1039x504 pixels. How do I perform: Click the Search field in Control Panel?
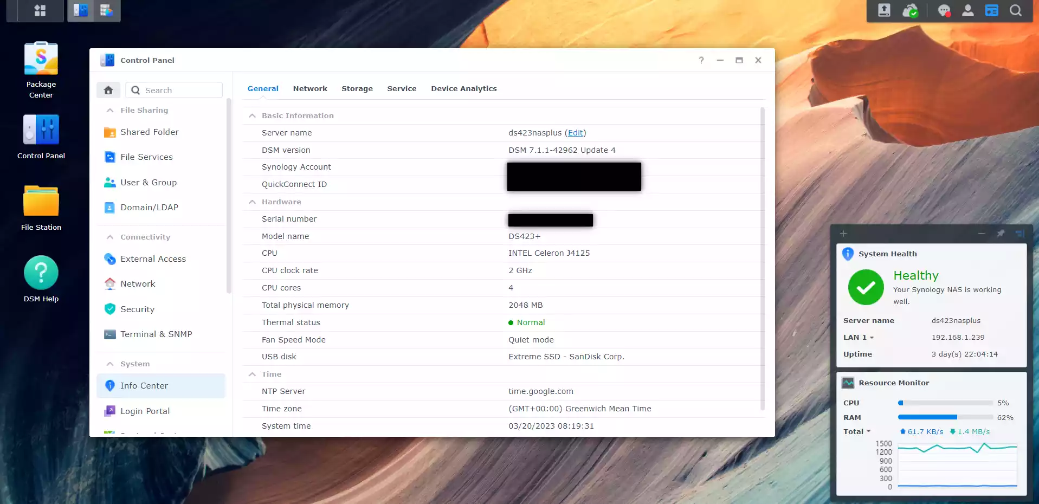(174, 90)
